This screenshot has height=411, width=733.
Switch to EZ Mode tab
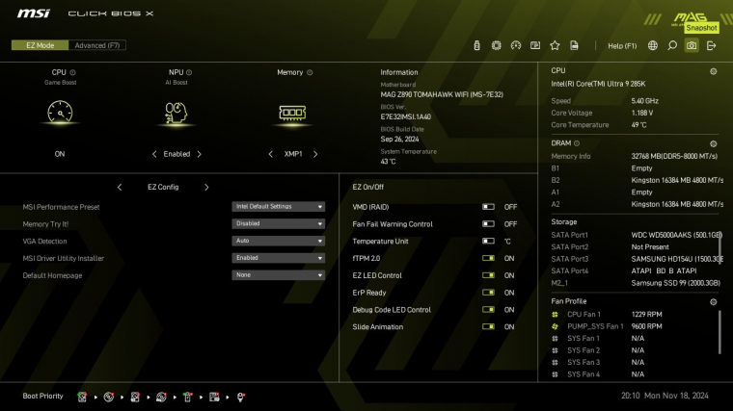(x=41, y=45)
